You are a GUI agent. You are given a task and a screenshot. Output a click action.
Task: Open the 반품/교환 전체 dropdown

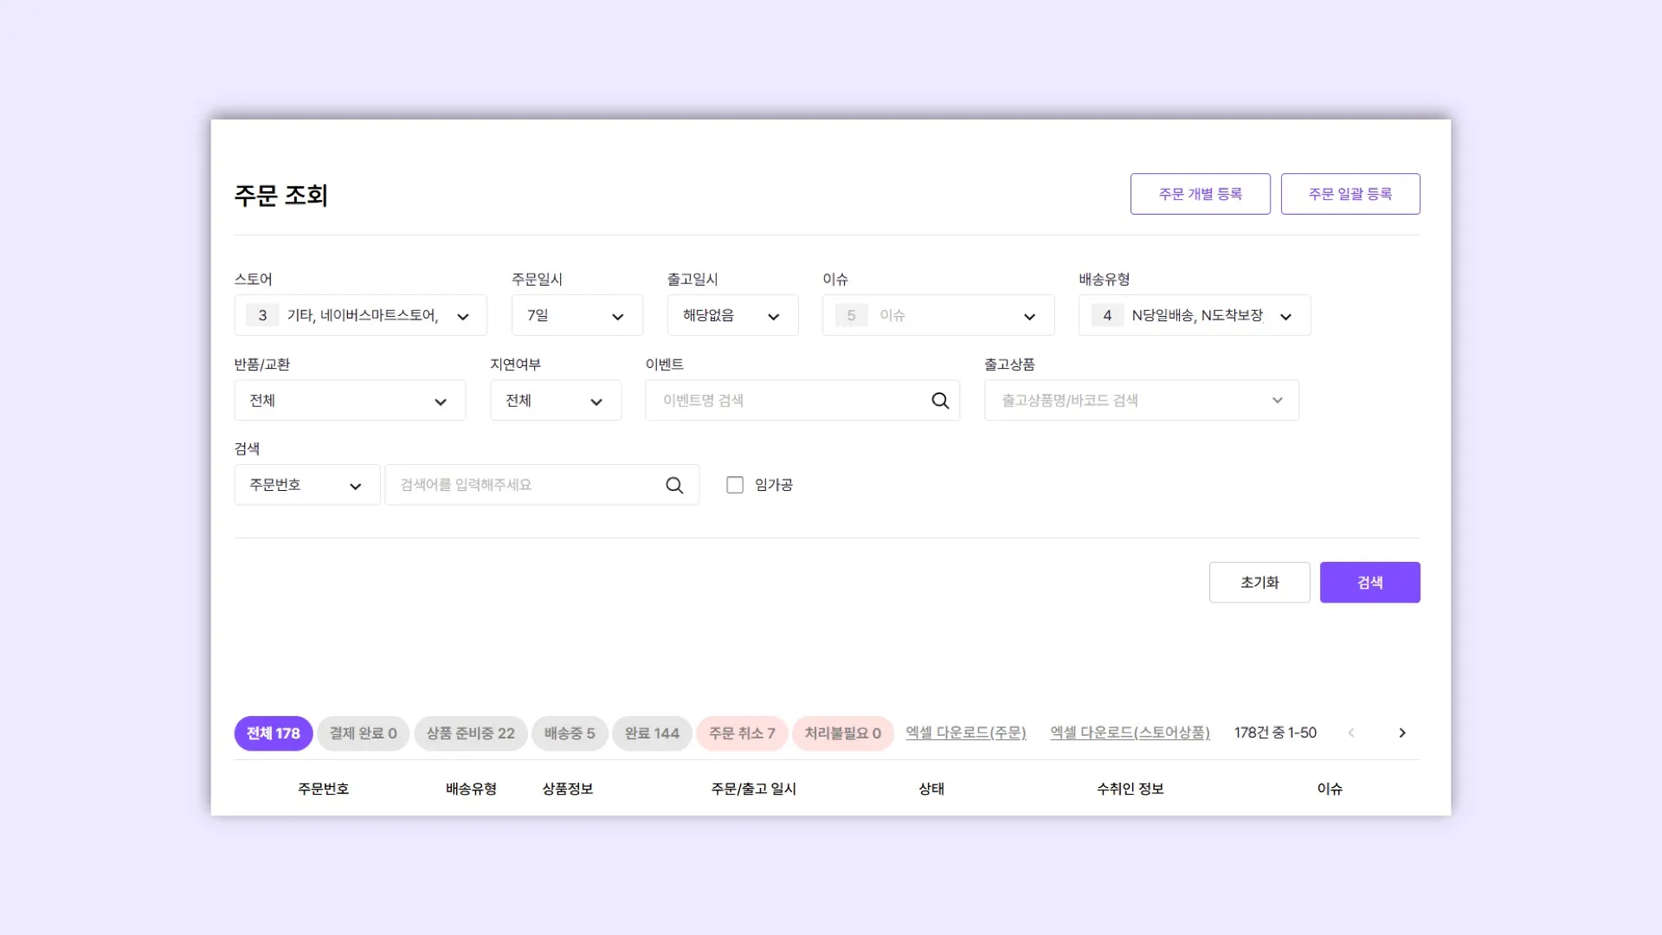point(350,401)
